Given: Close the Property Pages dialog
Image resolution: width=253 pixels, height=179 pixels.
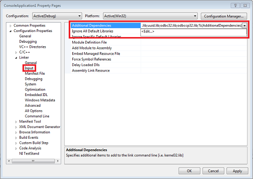Looking at the screenshot, I should click(245, 6).
